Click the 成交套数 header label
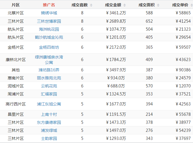 point(80,5)
